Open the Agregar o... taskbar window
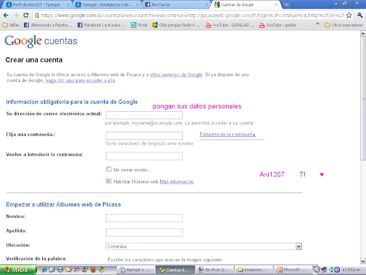366x275 pixels. pos(136,270)
